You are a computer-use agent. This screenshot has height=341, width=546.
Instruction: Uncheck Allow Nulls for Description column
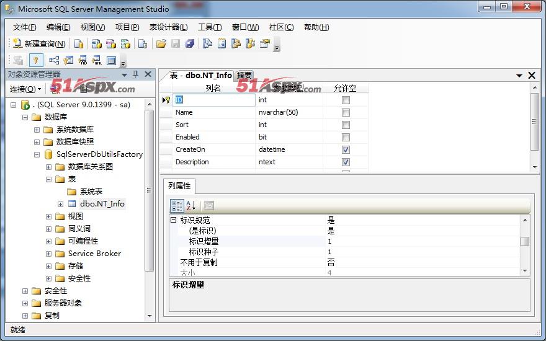346,162
